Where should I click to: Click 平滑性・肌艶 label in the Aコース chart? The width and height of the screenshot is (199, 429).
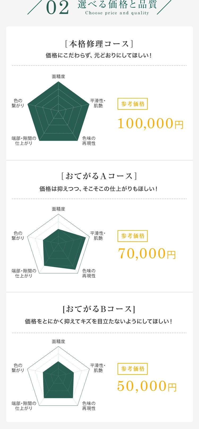[98, 235]
